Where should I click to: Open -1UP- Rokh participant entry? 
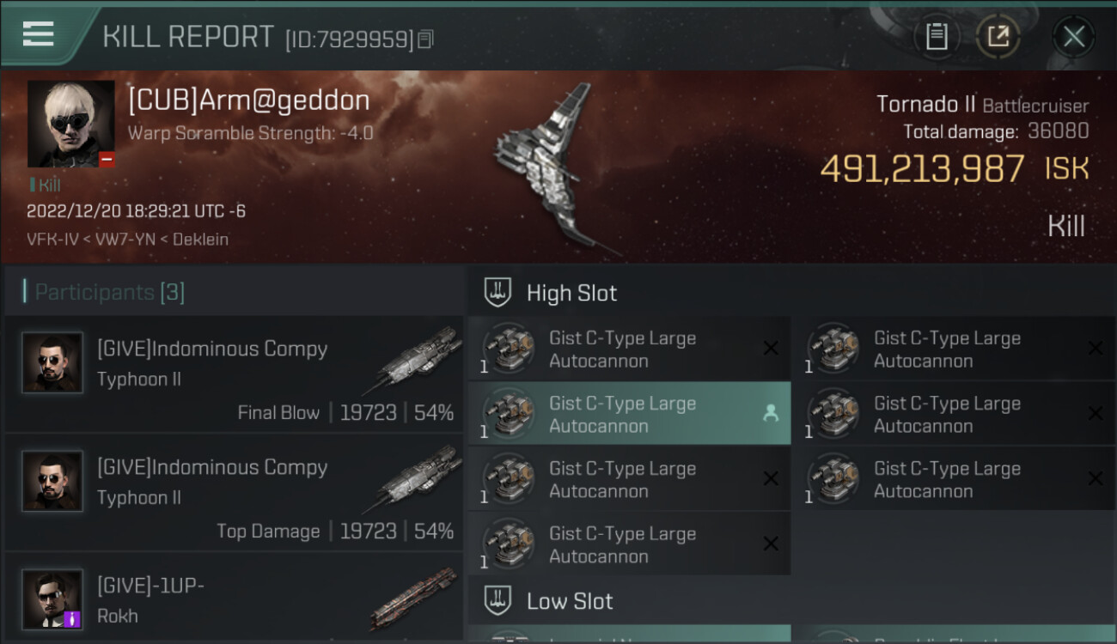pos(234,598)
